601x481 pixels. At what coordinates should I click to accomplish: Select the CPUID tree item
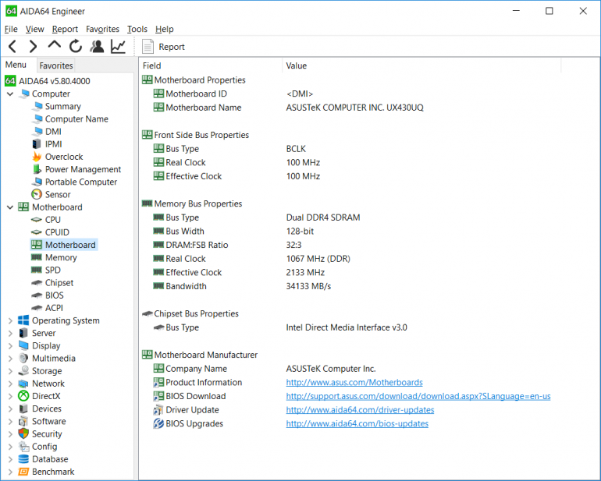pos(57,232)
